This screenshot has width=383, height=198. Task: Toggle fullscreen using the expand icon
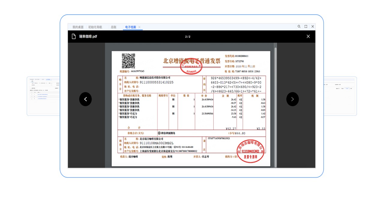click(306, 27)
